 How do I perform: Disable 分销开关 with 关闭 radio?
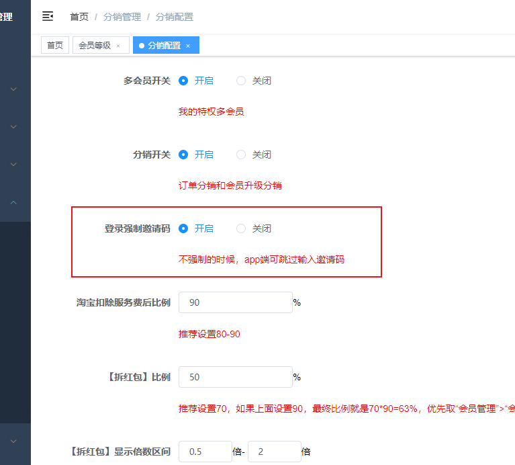point(241,155)
